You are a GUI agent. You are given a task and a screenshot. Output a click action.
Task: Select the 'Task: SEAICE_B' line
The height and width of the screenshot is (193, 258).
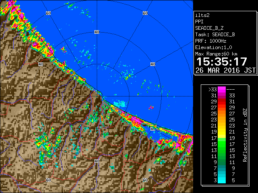[x=215, y=35]
